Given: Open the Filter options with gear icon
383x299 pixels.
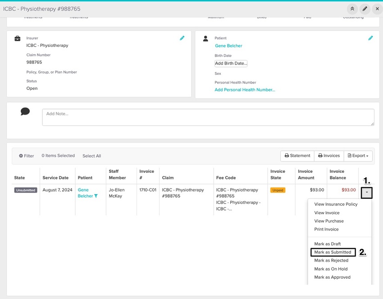Looking at the screenshot, I should 27,156.
